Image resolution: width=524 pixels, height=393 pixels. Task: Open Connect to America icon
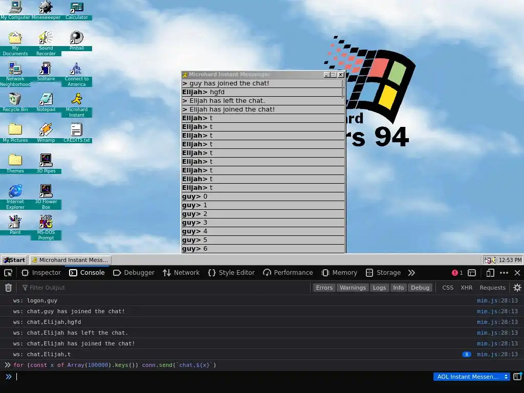tap(77, 74)
